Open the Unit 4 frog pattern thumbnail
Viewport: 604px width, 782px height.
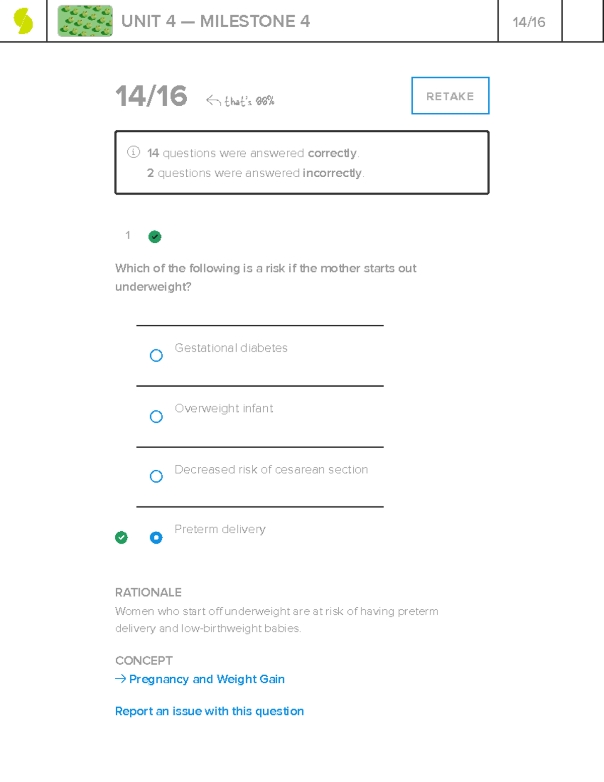(x=85, y=21)
